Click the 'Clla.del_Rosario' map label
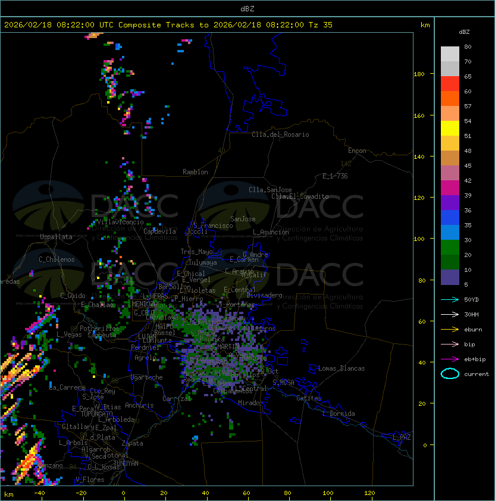 [280, 134]
